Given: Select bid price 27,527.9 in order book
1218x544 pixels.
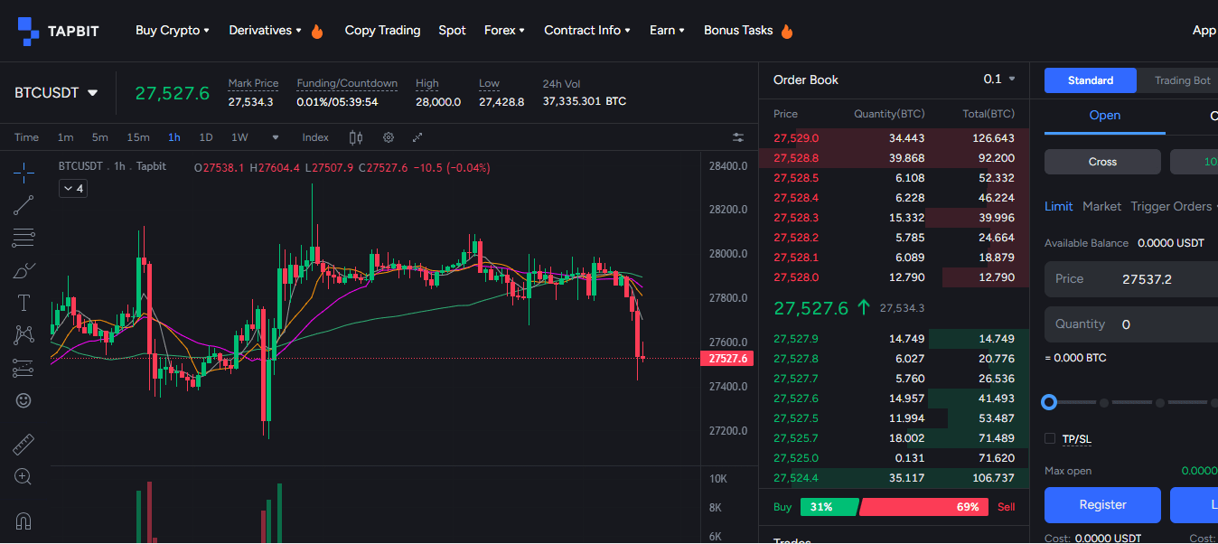Looking at the screenshot, I should click(x=796, y=339).
